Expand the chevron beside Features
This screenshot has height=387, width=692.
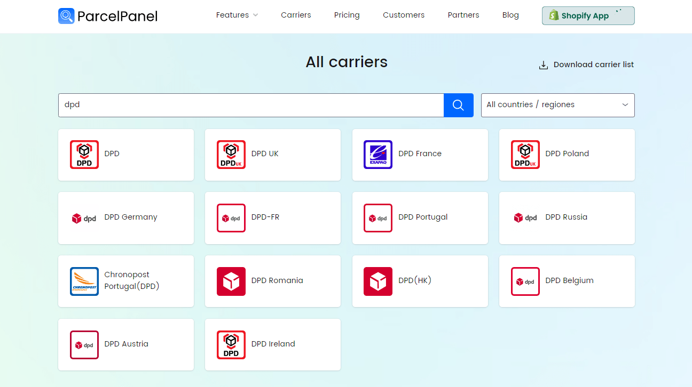[255, 15]
